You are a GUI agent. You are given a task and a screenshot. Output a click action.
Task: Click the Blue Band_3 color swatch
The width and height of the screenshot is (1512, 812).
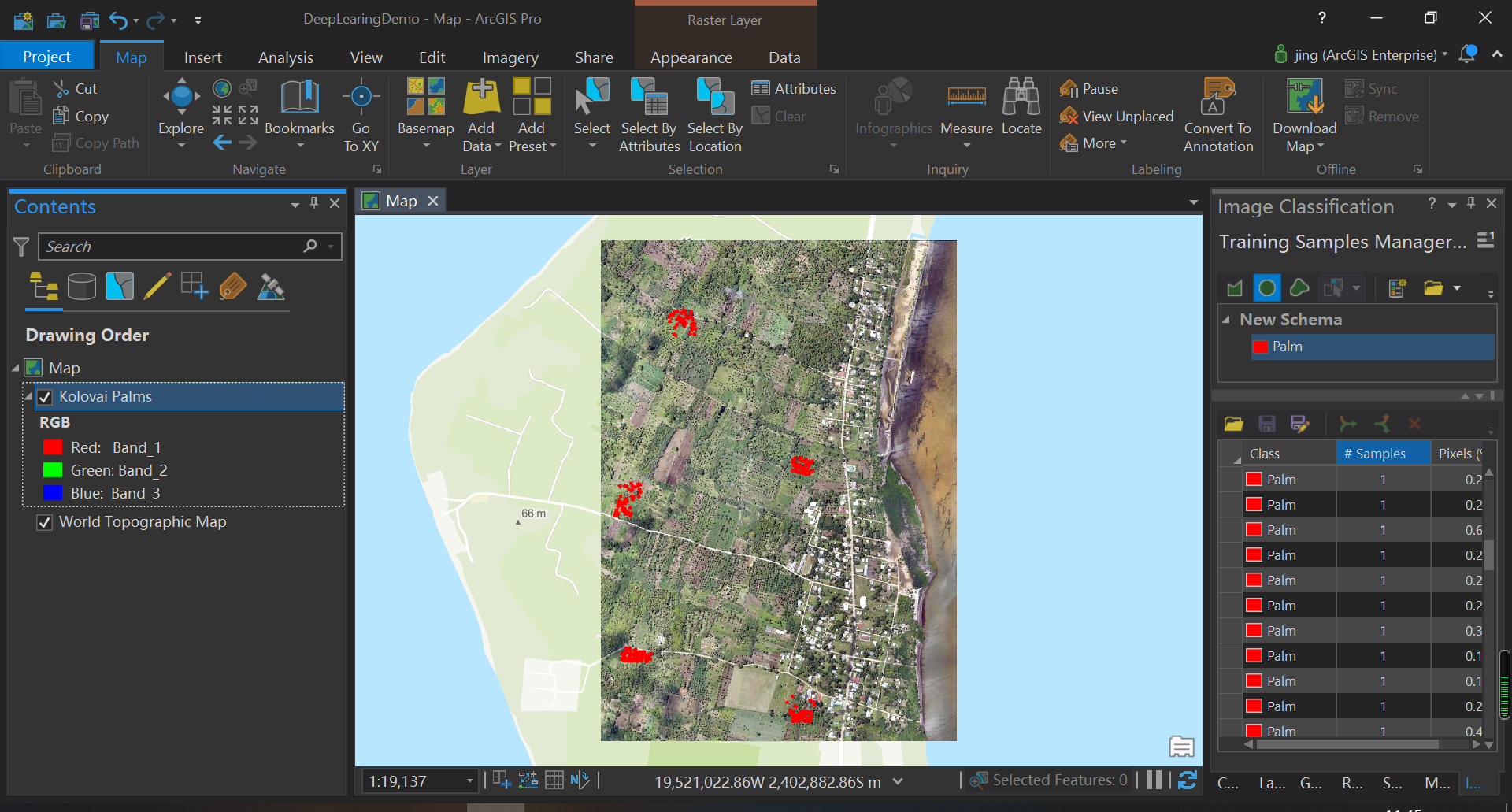53,493
